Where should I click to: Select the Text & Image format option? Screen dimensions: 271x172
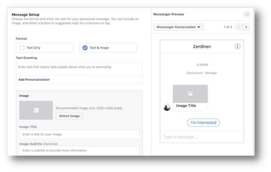pos(108,48)
